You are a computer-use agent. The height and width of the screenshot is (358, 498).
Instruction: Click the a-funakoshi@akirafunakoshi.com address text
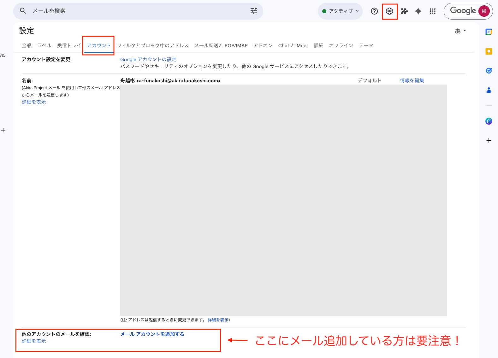tap(178, 80)
